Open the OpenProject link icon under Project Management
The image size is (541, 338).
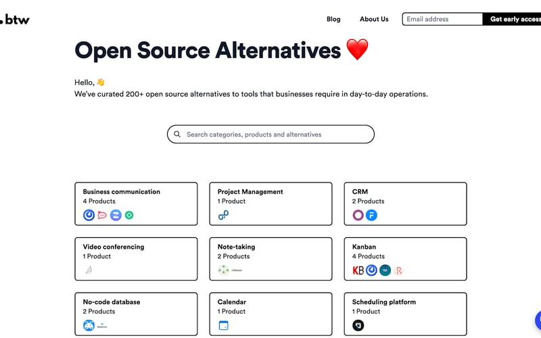point(223,215)
